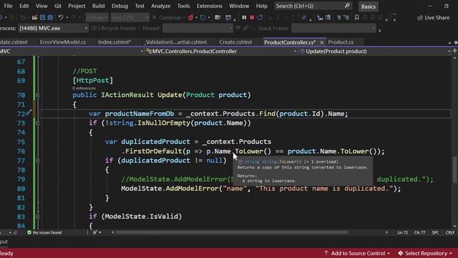Click the Restart debugging icon beside Stop
The height and width of the screenshot is (258, 458).
260,17
